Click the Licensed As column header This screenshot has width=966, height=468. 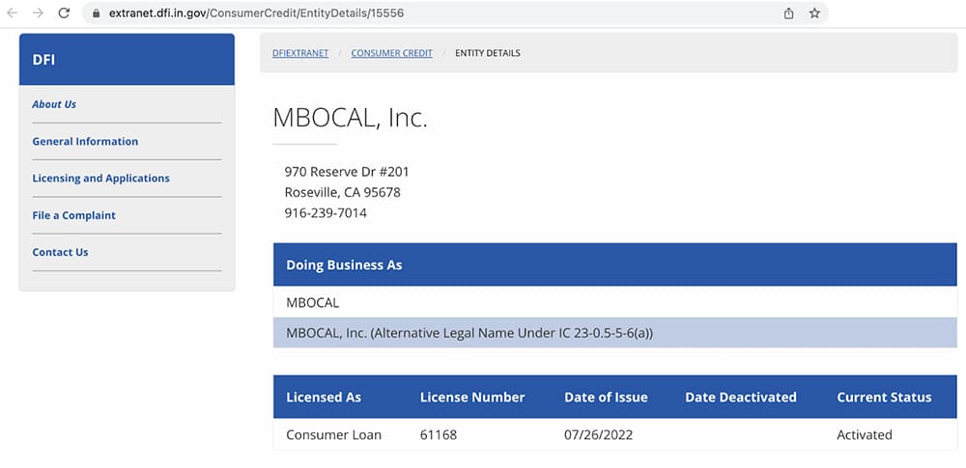coord(324,398)
